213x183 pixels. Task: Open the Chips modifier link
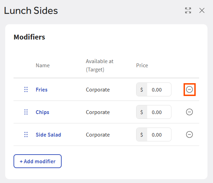(x=42, y=112)
